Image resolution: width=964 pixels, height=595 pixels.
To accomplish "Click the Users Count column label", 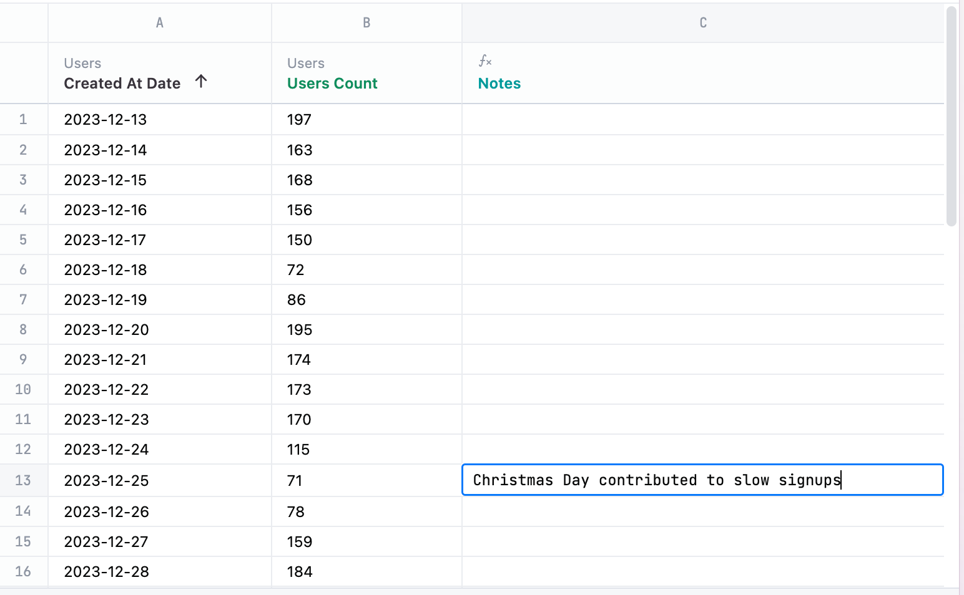I will coord(332,83).
